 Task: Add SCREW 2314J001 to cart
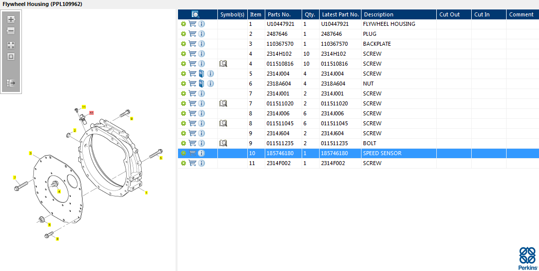point(192,93)
